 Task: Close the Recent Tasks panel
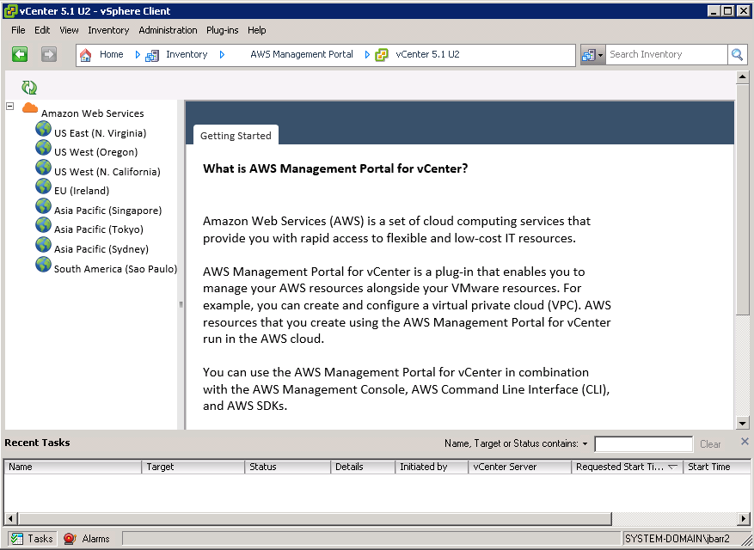tap(745, 442)
